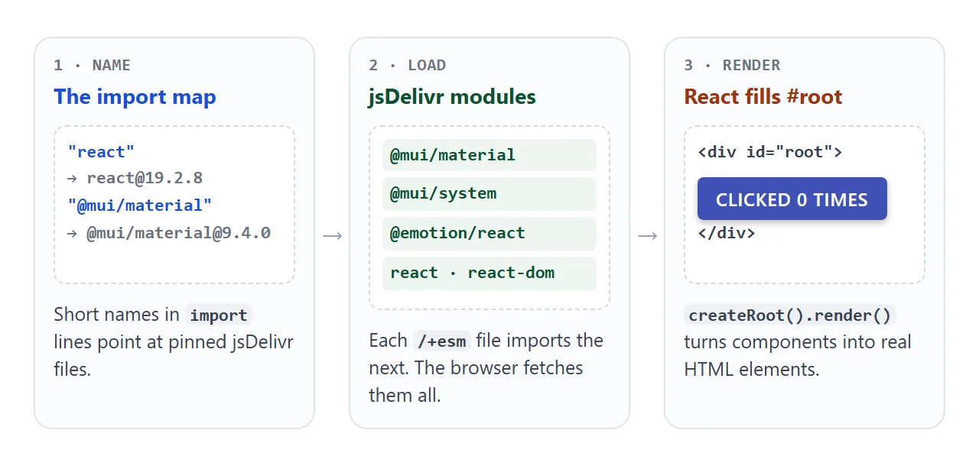This screenshot has width=979, height=469.
Task: Click "lines point at pinned jsDelivr" text
Action: [174, 342]
